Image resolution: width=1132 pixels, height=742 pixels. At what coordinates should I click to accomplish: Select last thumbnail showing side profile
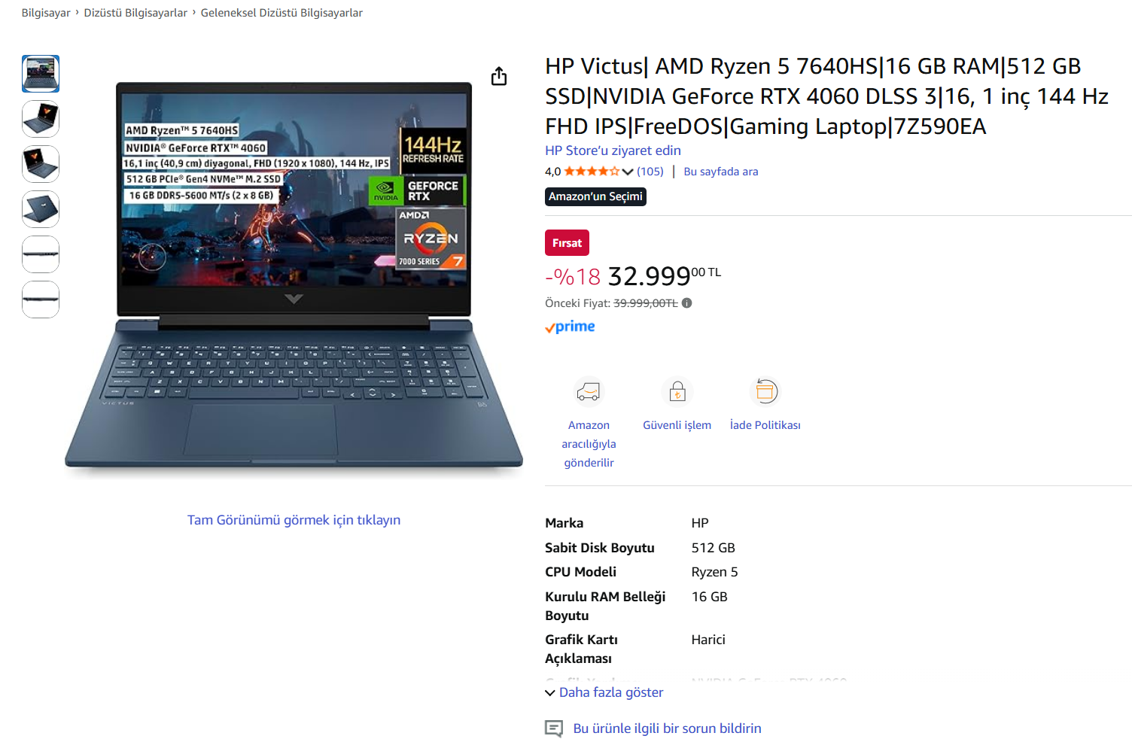click(x=41, y=300)
